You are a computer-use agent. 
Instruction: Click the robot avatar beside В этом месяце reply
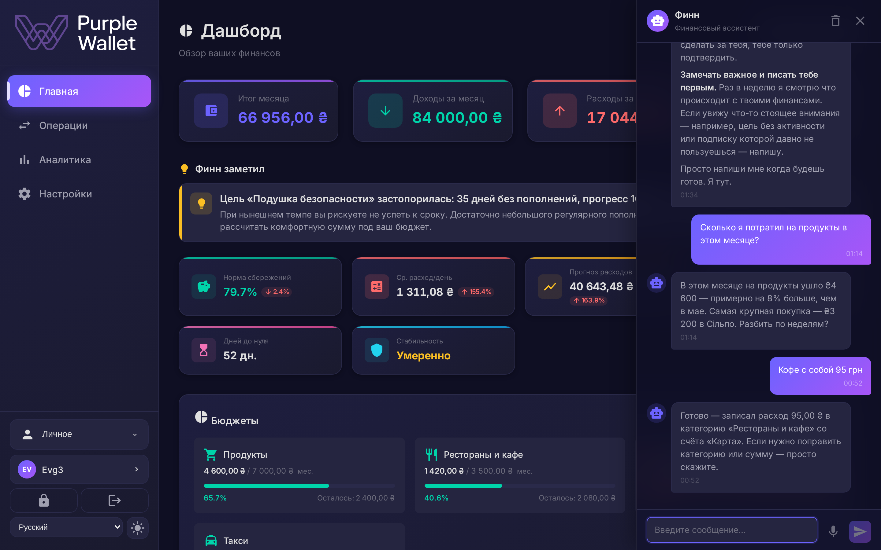[656, 283]
